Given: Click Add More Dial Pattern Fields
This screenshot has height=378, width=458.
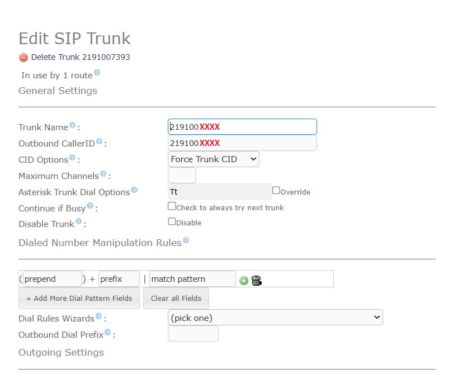Looking at the screenshot, I should coord(78,298).
